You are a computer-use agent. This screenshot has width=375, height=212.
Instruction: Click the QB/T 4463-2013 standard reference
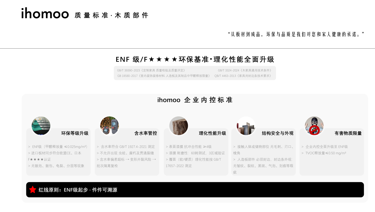[x=243, y=76]
